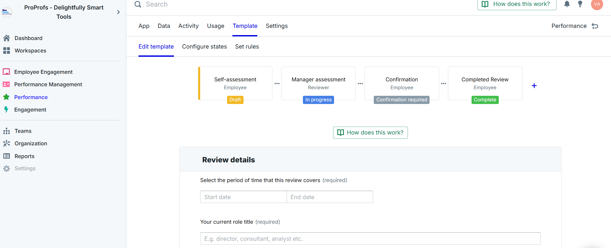Expand the ProProfs tools chevron
The image size is (611, 248).
pyautogui.click(x=118, y=12)
